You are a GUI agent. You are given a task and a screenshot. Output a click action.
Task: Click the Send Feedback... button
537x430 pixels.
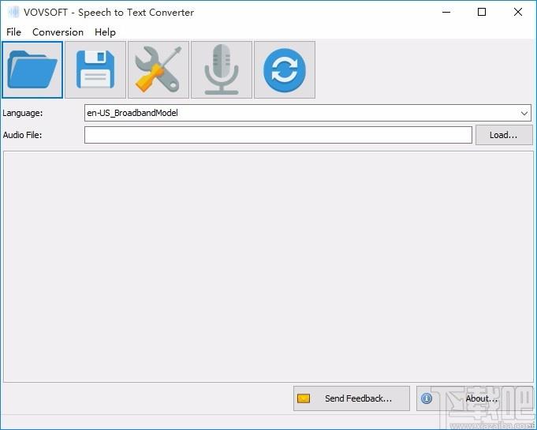pos(352,398)
